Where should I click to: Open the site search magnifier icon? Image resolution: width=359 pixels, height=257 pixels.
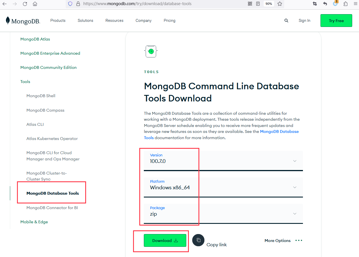[x=286, y=21]
